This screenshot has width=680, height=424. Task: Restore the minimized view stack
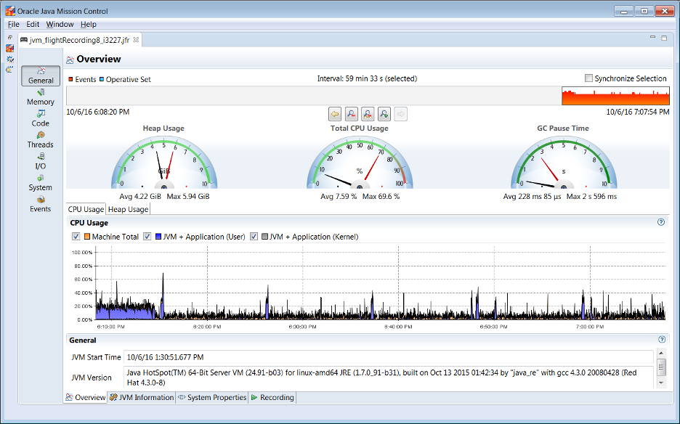pos(10,38)
